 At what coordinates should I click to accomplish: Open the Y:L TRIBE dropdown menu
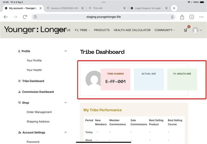coord(82,30)
